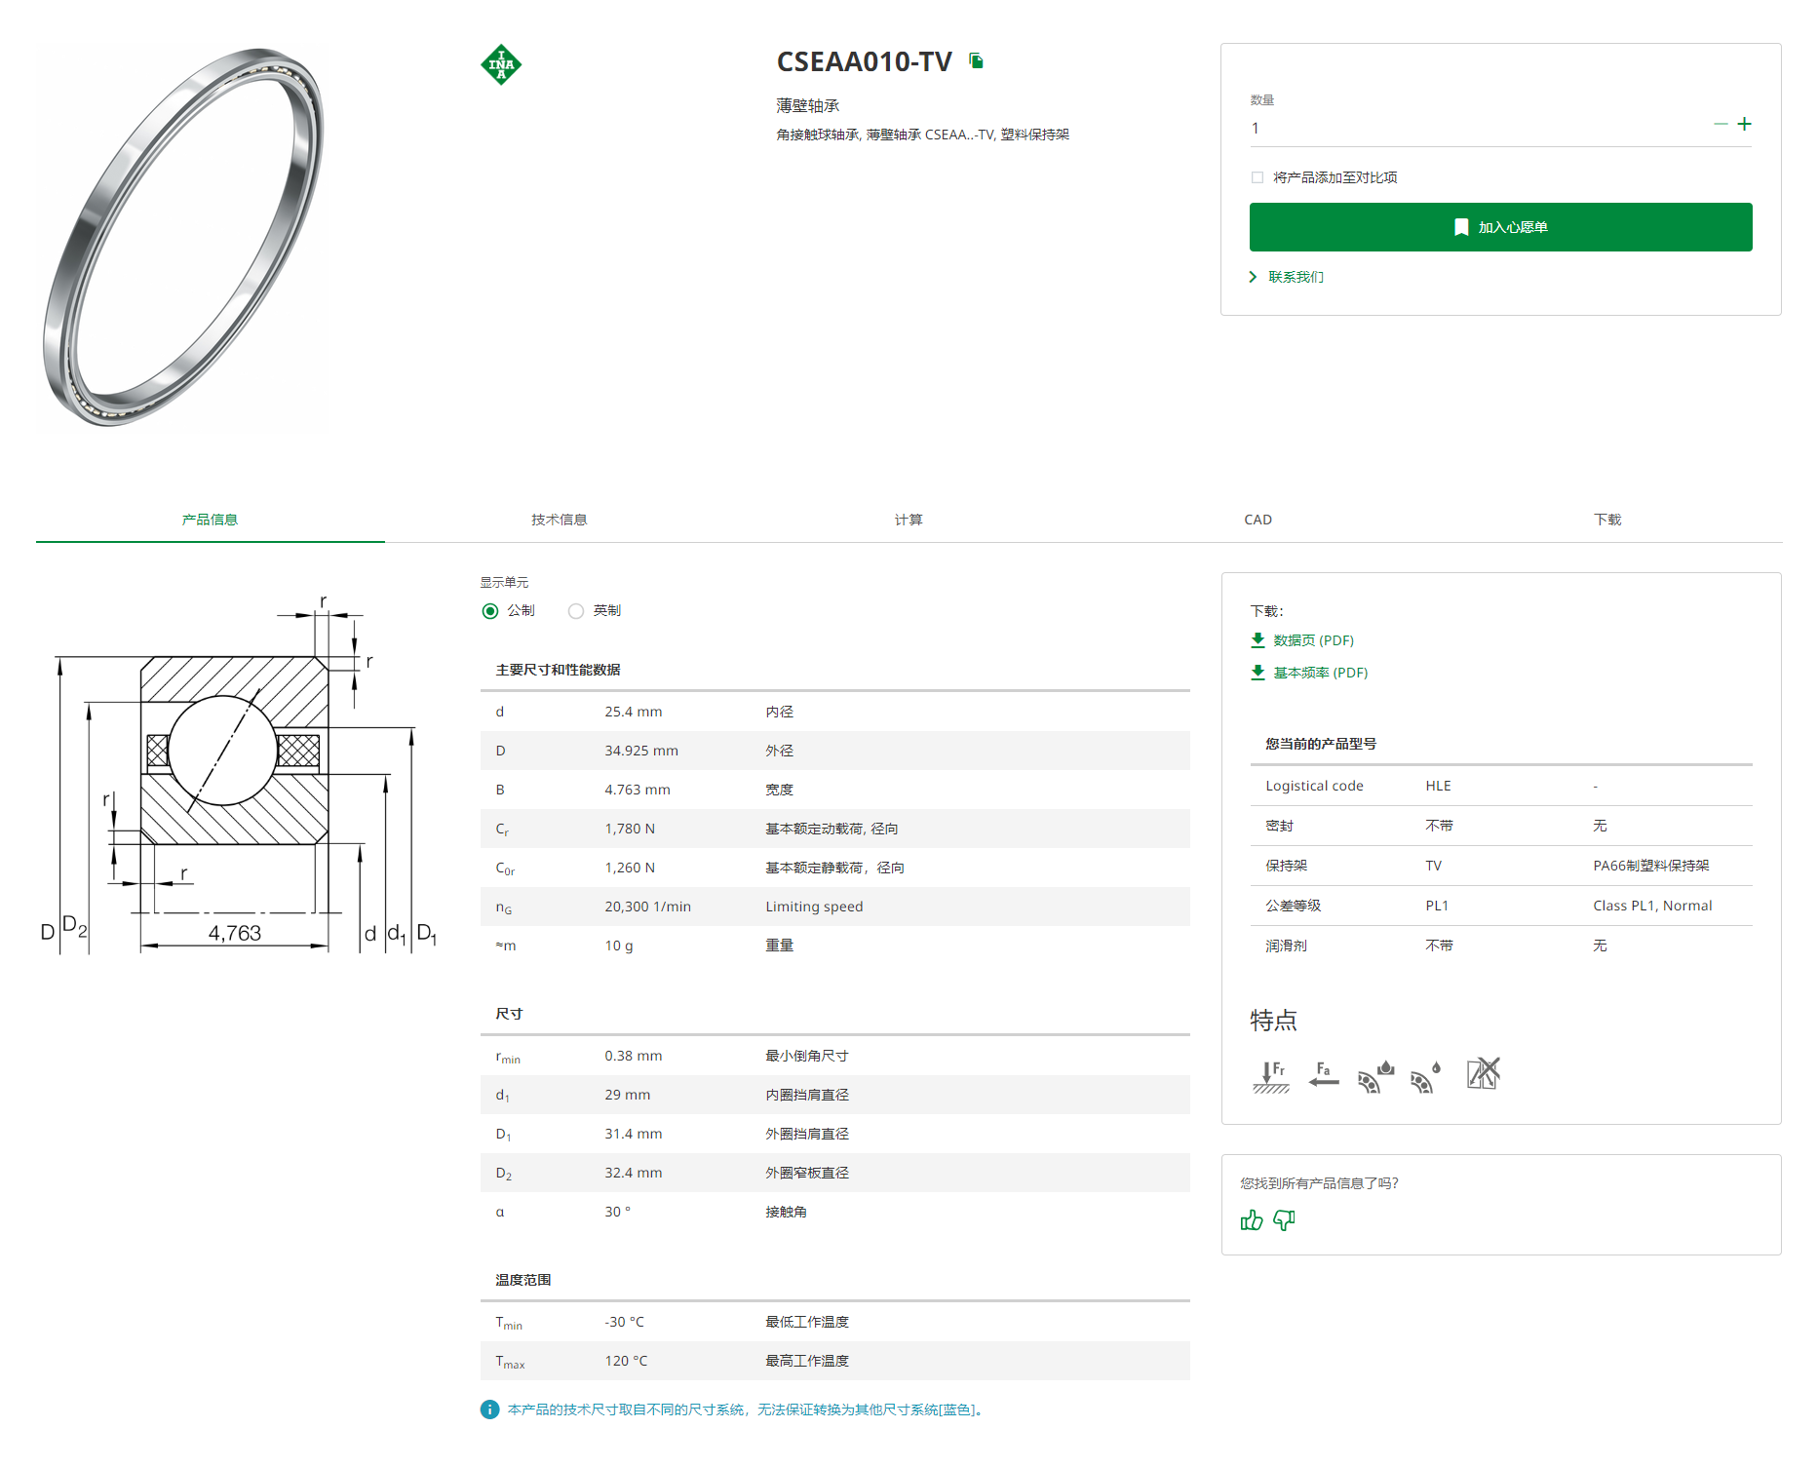Decrease quantity with the minus button
The height and width of the screenshot is (1467, 1818).
pos(1721,124)
